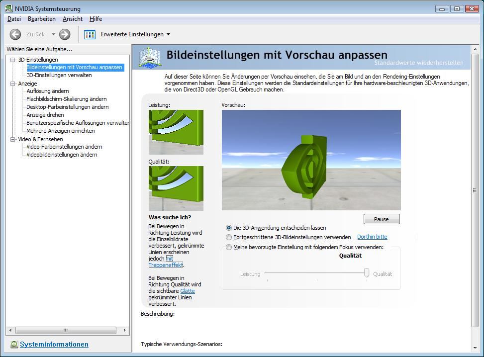
Task: Select 3D-Einstellungen verwalten in the tree
Action: tap(59, 75)
